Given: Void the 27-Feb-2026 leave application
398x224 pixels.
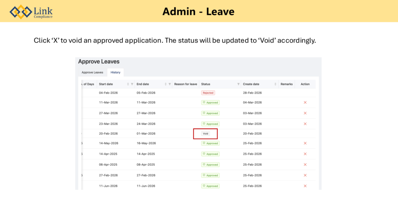Looking at the screenshot, I should 305,175.
